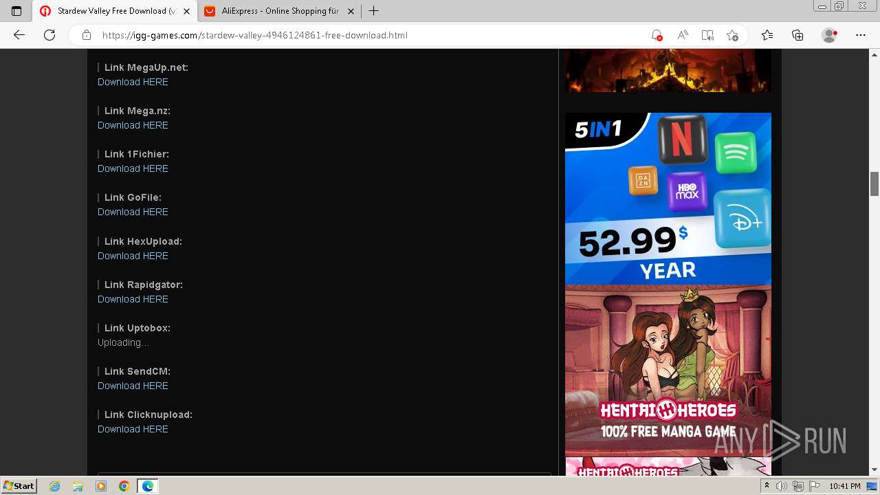Open the Hentai Heroes manga game ad
Screen dimensions: 880x495
pos(668,371)
